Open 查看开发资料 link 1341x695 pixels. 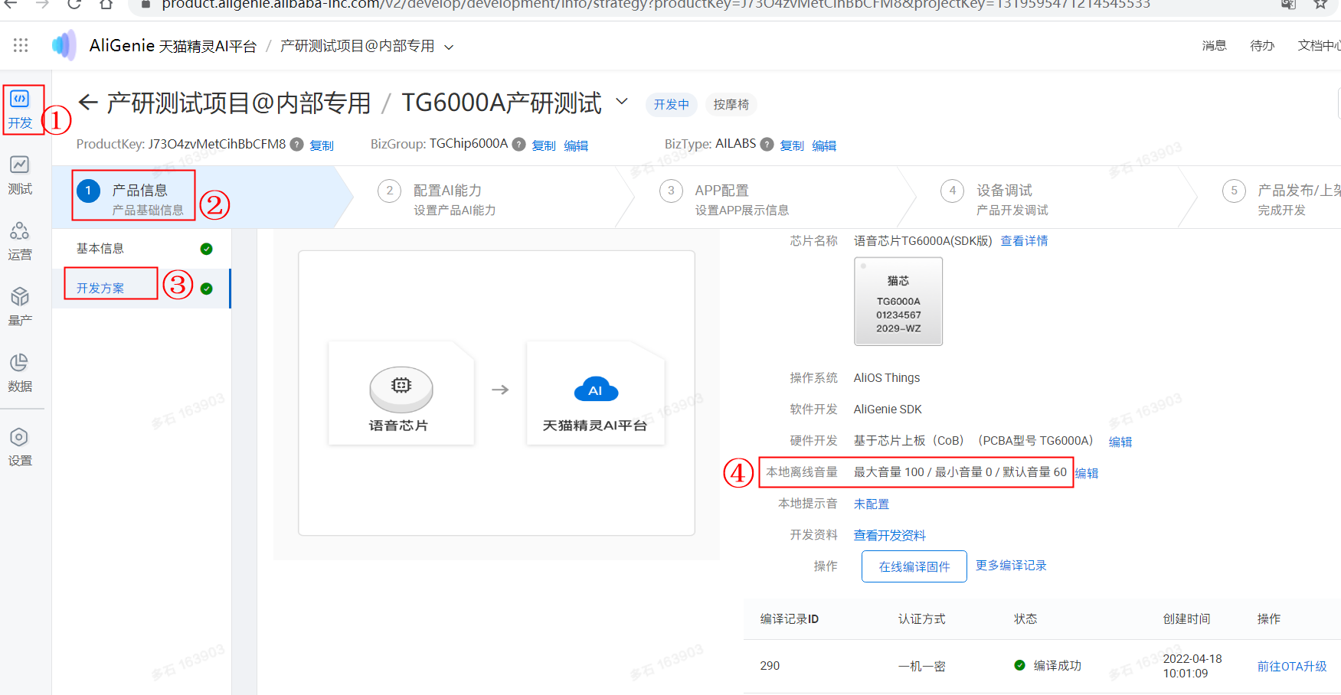click(x=890, y=536)
